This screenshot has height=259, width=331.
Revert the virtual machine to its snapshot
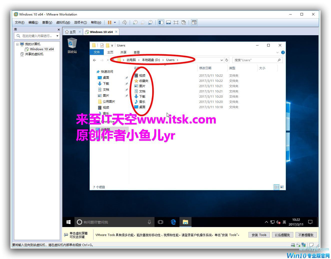143,22
